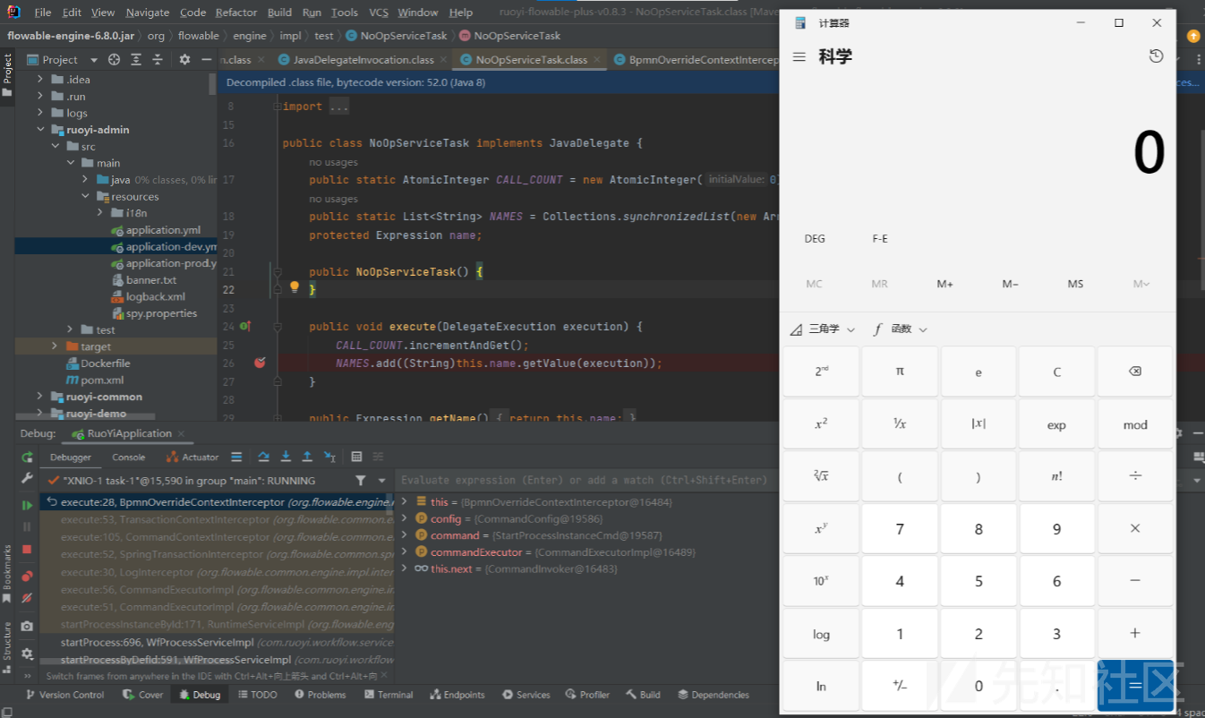Open debug settings gear icon
Image resolution: width=1205 pixels, height=718 pixels.
27,654
